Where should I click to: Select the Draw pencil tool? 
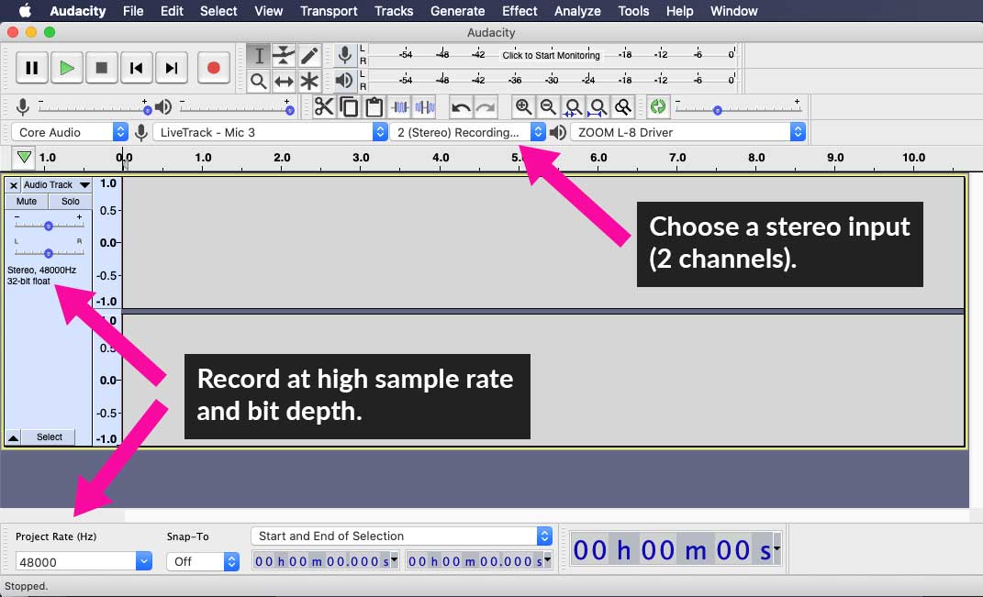[309, 56]
